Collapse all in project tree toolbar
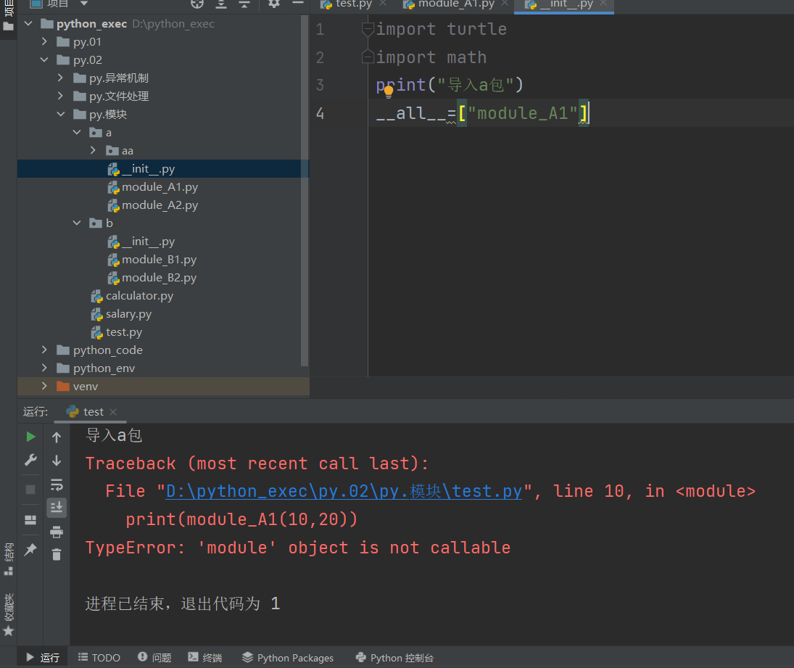The image size is (794, 668). point(244,4)
